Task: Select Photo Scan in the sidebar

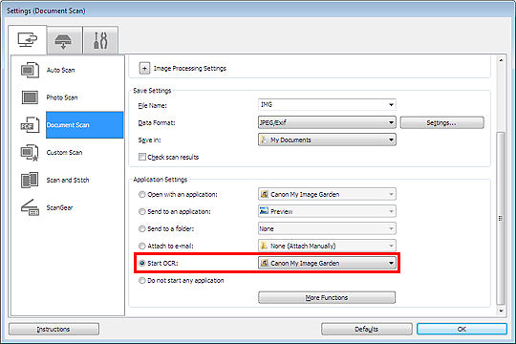Action: click(62, 97)
